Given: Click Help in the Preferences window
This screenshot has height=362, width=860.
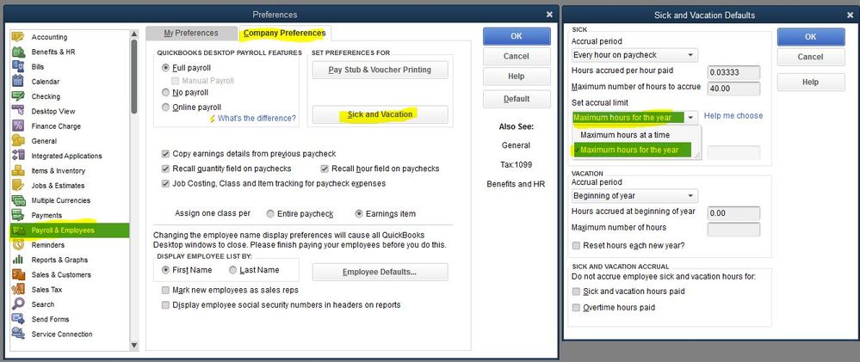Looking at the screenshot, I should (517, 77).
